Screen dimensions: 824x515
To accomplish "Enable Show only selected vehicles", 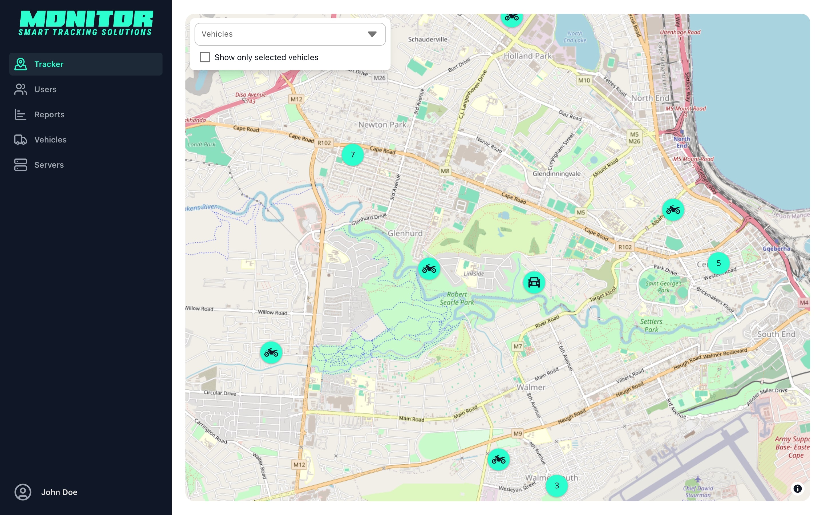I will coord(205,57).
